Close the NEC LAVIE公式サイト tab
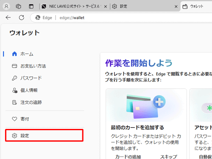 click(106, 6)
